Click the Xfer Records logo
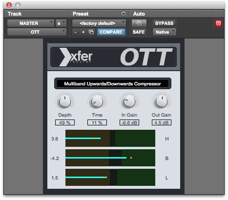 click(x=76, y=57)
